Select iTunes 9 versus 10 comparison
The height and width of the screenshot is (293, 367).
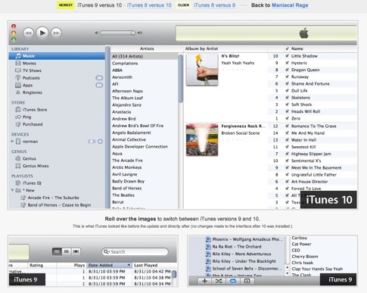coord(99,5)
